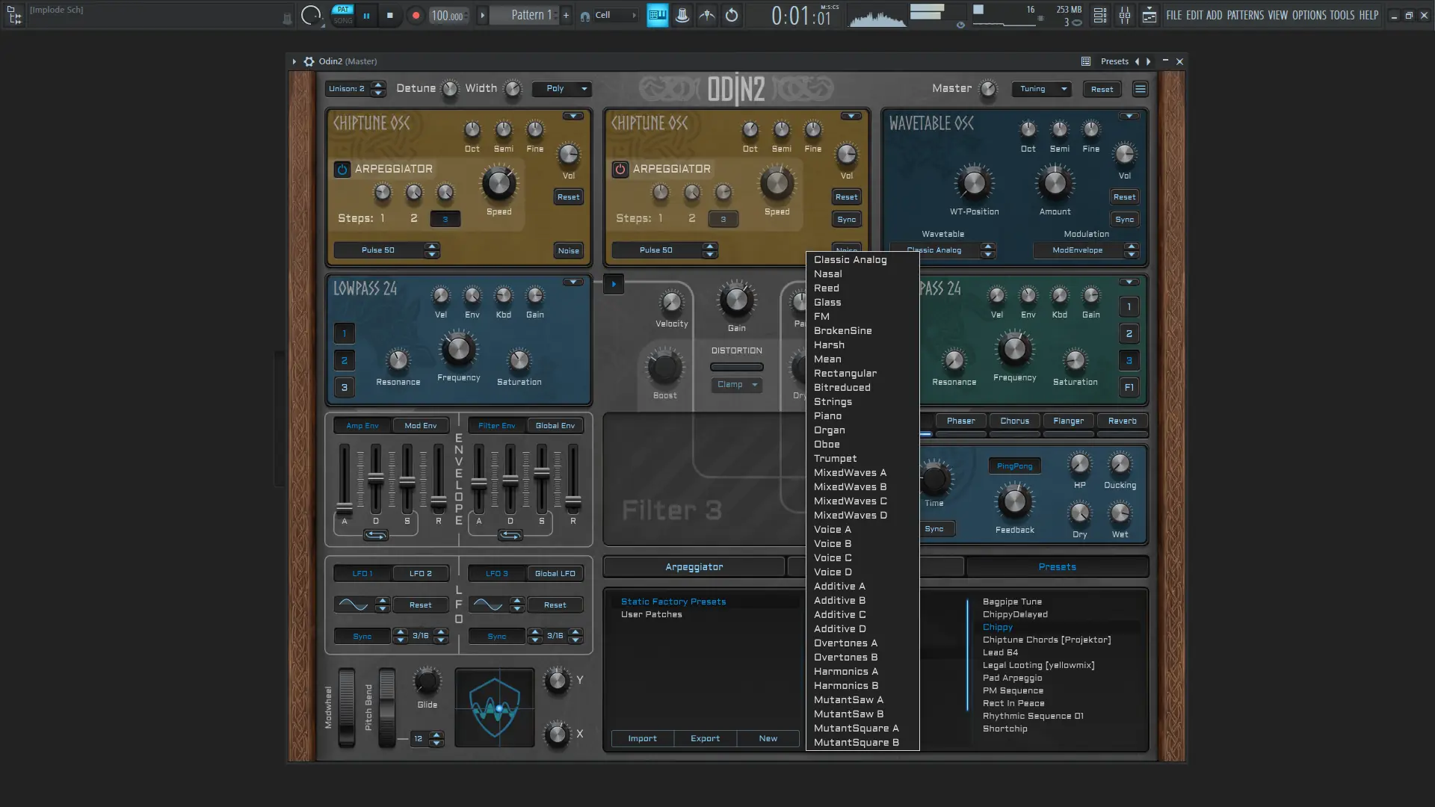Click the Amp Env Attack slider
The image size is (1435, 807).
click(x=345, y=507)
